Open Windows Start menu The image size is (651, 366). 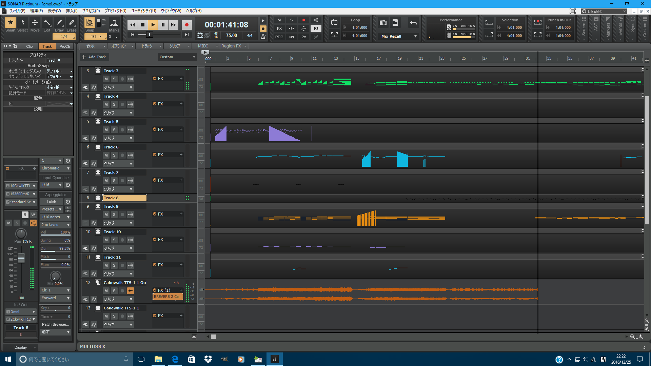[8, 359]
